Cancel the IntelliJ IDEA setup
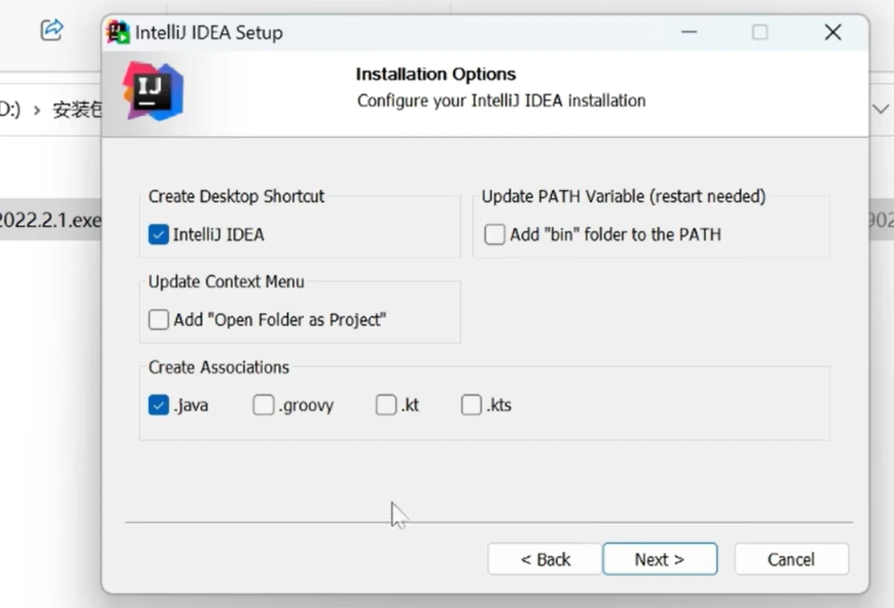The width and height of the screenshot is (894, 608). pos(791,559)
